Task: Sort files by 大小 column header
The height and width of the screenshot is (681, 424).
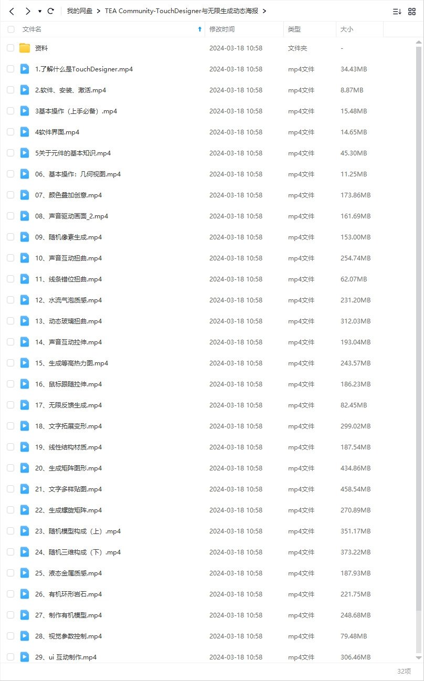Action: click(347, 29)
